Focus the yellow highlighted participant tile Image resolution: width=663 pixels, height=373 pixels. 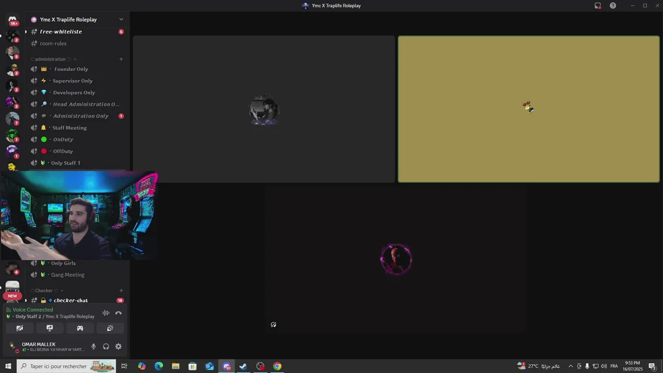529,109
